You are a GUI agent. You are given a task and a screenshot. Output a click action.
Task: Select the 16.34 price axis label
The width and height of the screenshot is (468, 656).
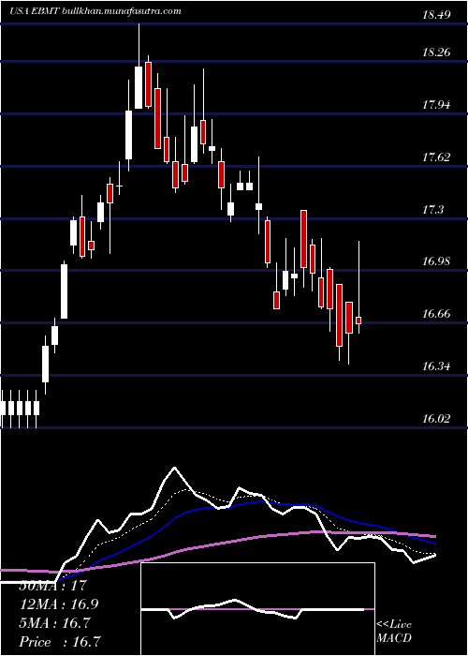pyautogui.click(x=436, y=366)
